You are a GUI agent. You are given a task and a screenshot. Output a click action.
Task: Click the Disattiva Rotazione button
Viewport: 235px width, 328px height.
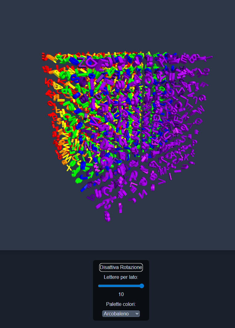(121, 267)
